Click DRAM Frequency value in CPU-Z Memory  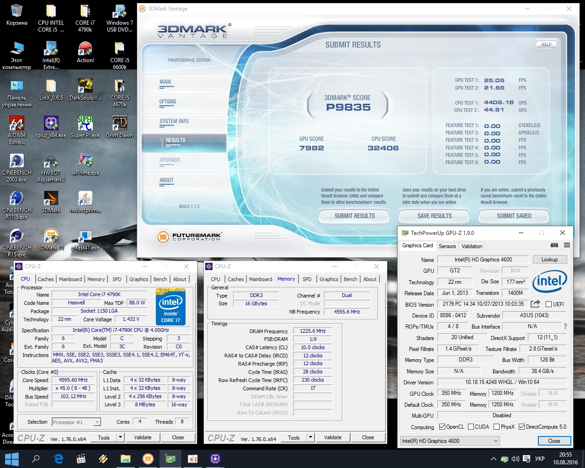point(313,331)
